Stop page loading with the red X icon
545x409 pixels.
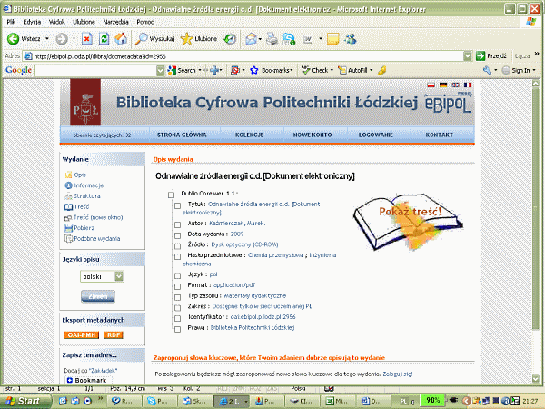(x=87, y=38)
